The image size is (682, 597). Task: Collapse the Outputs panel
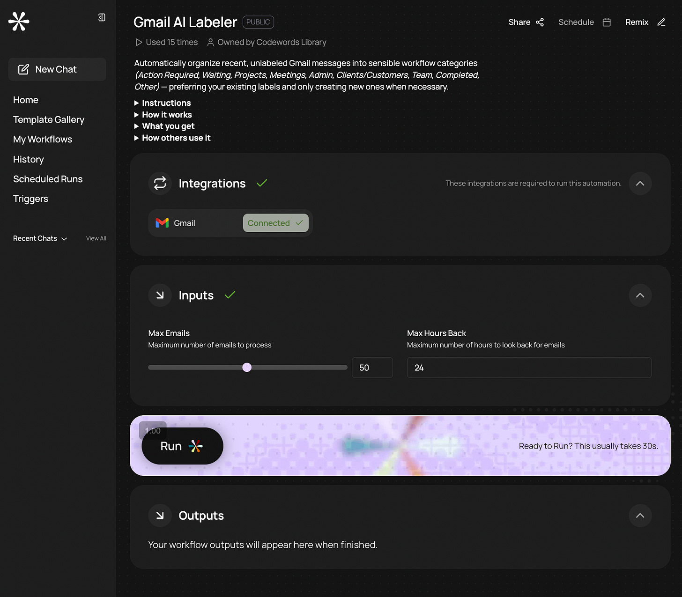point(640,515)
